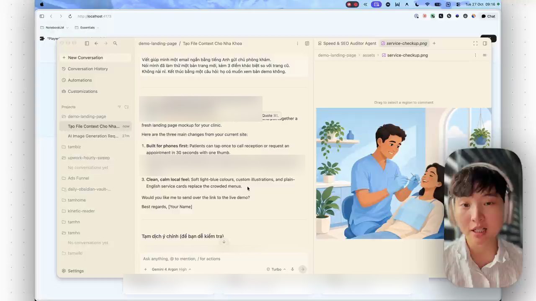This screenshot has height=301, width=536.
Task: Open file three-dot menu in breadcrumb bar
Action: tap(475, 55)
